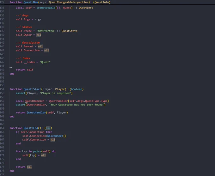Click the "--! Status" comment
Image resolution: width=215 pixels, height=176 pixels.
tap(24, 27)
